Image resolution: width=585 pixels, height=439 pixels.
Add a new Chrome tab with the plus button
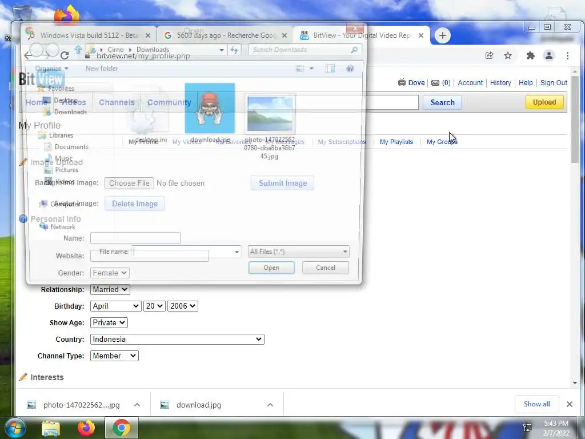443,35
